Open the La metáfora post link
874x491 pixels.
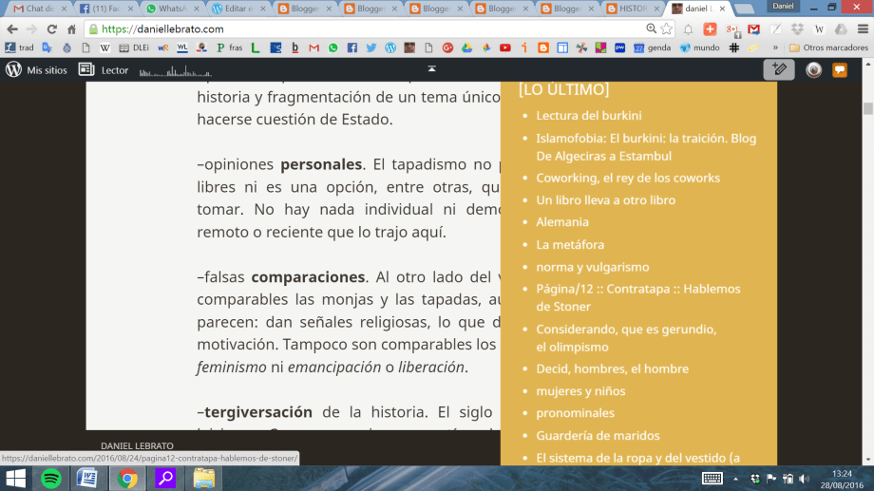[570, 245]
